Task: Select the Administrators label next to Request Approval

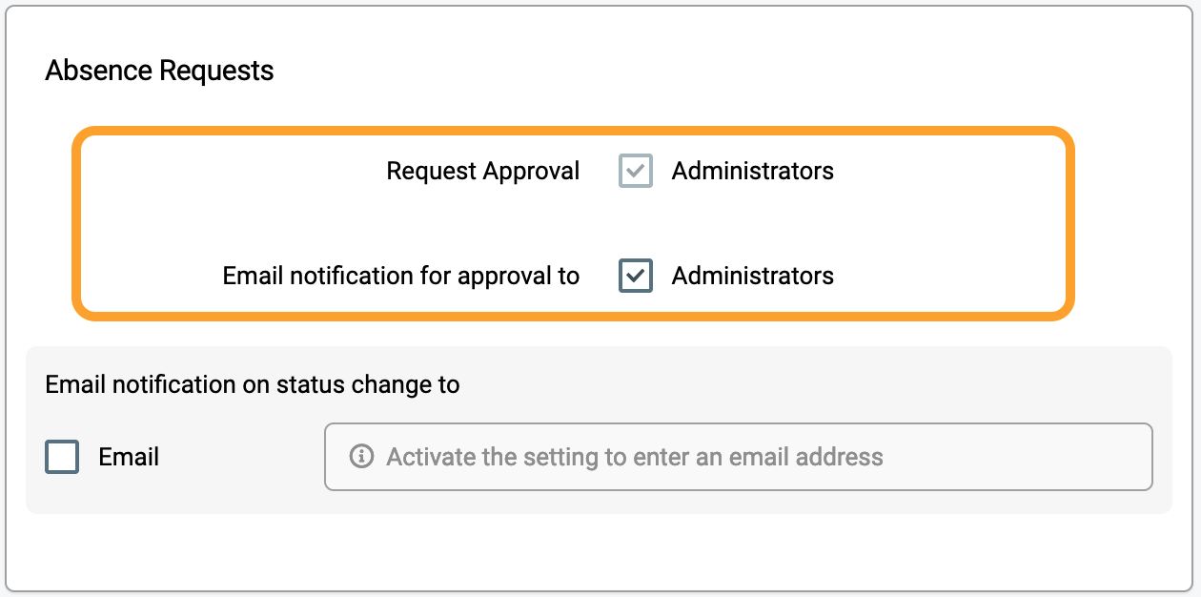Action: click(753, 171)
